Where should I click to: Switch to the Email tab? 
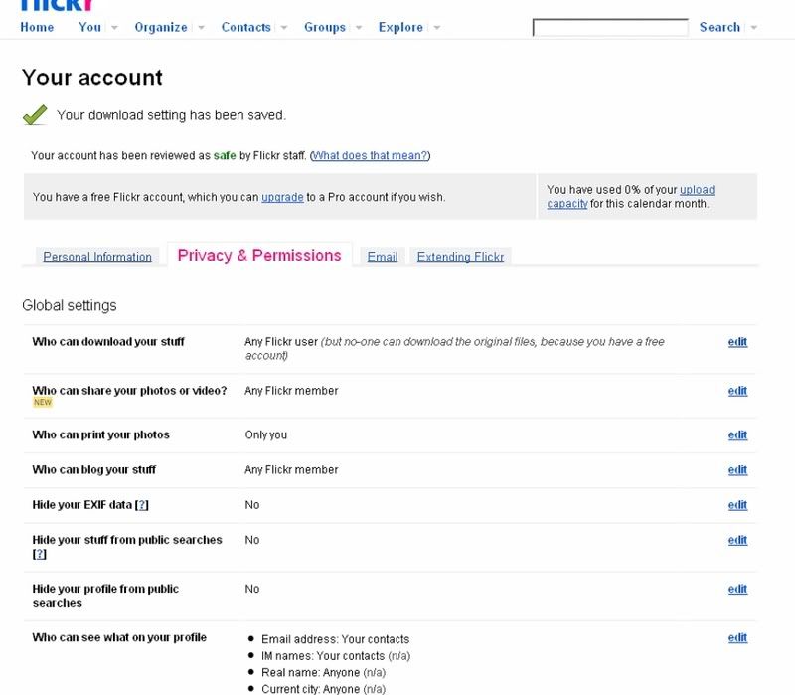pyautogui.click(x=383, y=257)
